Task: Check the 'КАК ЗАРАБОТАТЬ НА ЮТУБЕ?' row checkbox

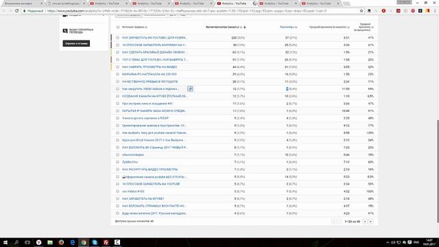Action: (117, 198)
